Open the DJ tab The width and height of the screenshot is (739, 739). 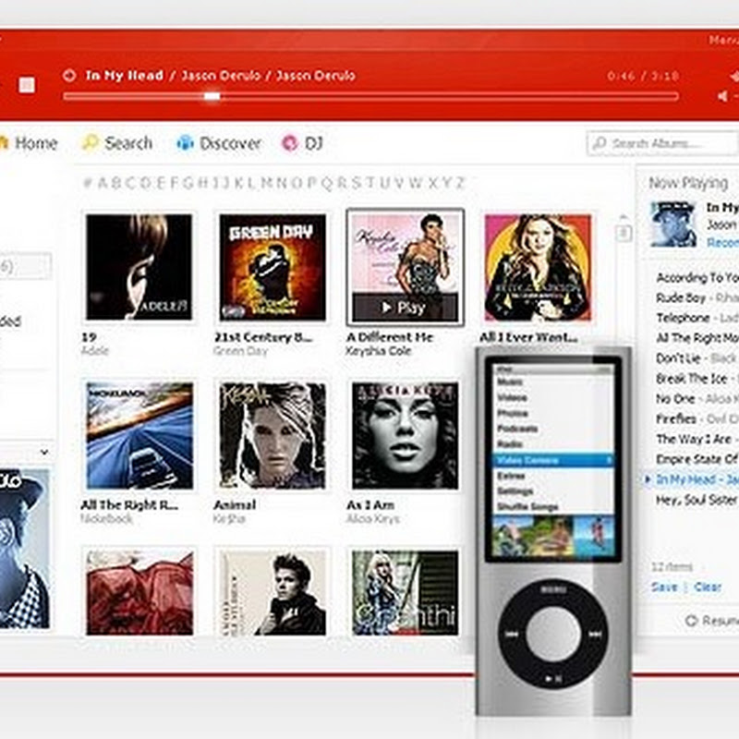302,143
